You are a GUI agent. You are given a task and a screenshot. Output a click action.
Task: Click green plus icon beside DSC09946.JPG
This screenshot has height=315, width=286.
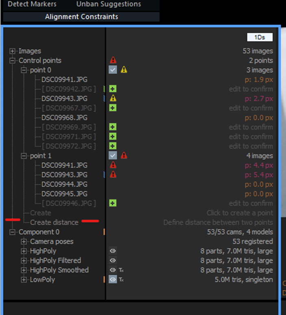(113, 203)
